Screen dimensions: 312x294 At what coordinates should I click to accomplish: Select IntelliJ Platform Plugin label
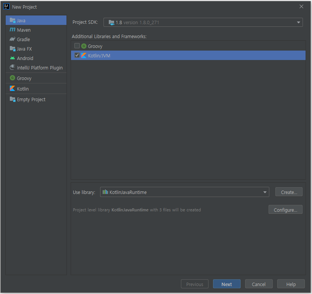[x=40, y=68]
